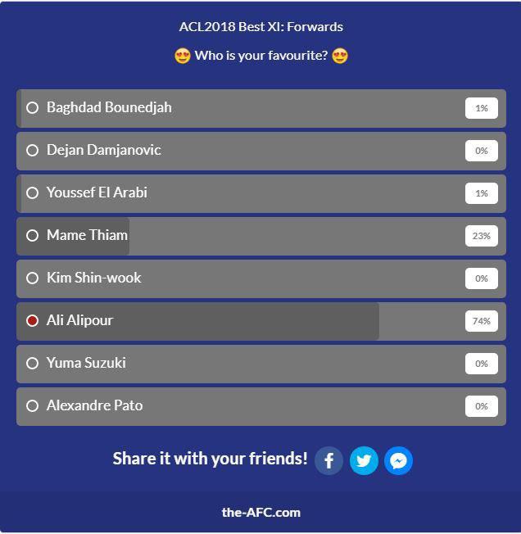Share poll on Facebook
521x534 pixels.
(329, 460)
